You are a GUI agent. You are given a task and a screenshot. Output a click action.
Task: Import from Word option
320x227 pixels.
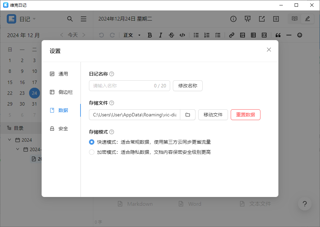point(190,204)
